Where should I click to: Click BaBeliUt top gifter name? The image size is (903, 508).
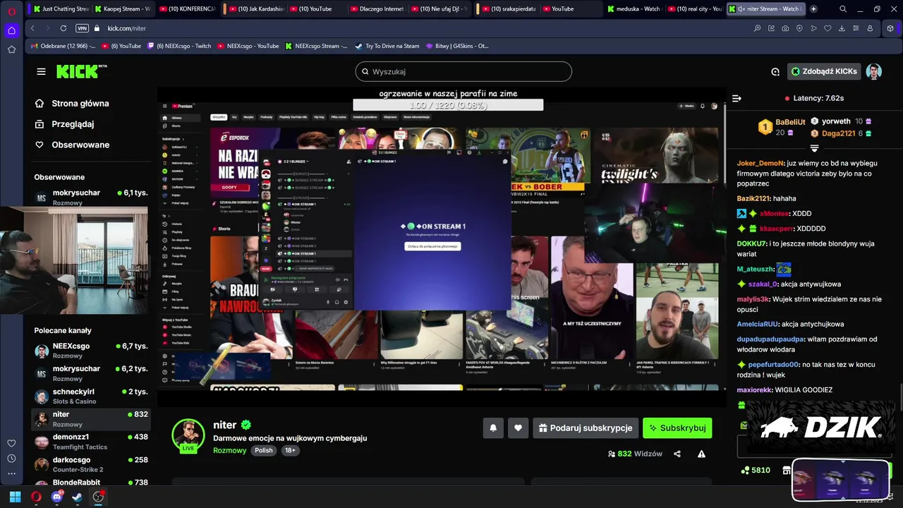pos(790,122)
